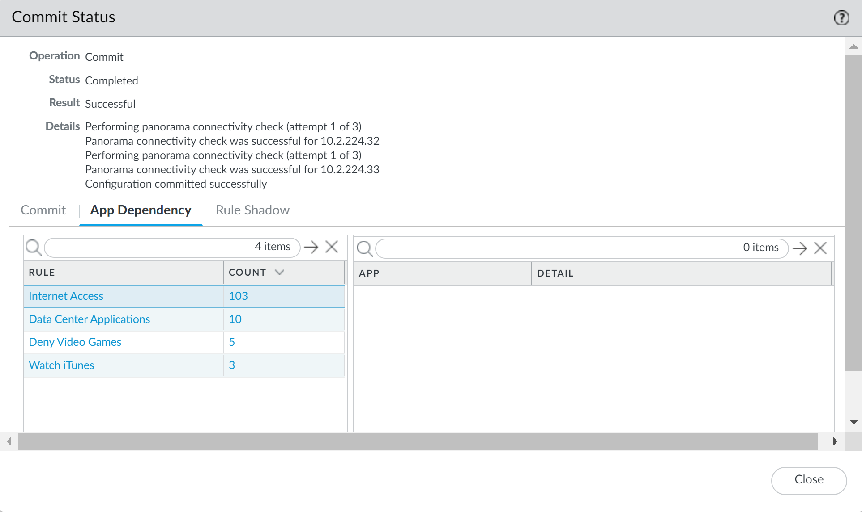Open the COUNT column dropdown chevron
Image resolution: width=862 pixels, height=512 pixels.
coord(280,272)
